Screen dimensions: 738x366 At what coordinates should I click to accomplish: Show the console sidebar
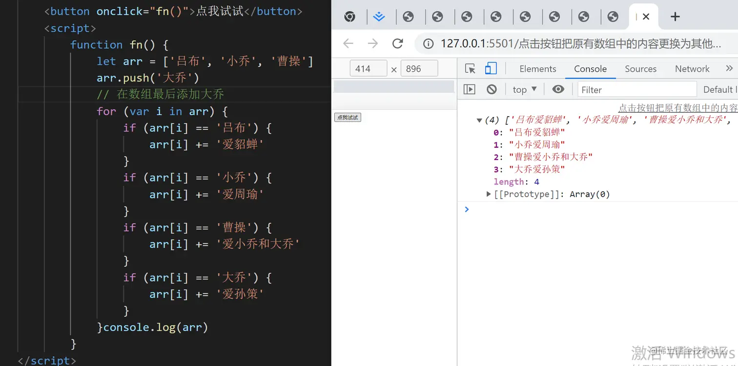pos(469,89)
